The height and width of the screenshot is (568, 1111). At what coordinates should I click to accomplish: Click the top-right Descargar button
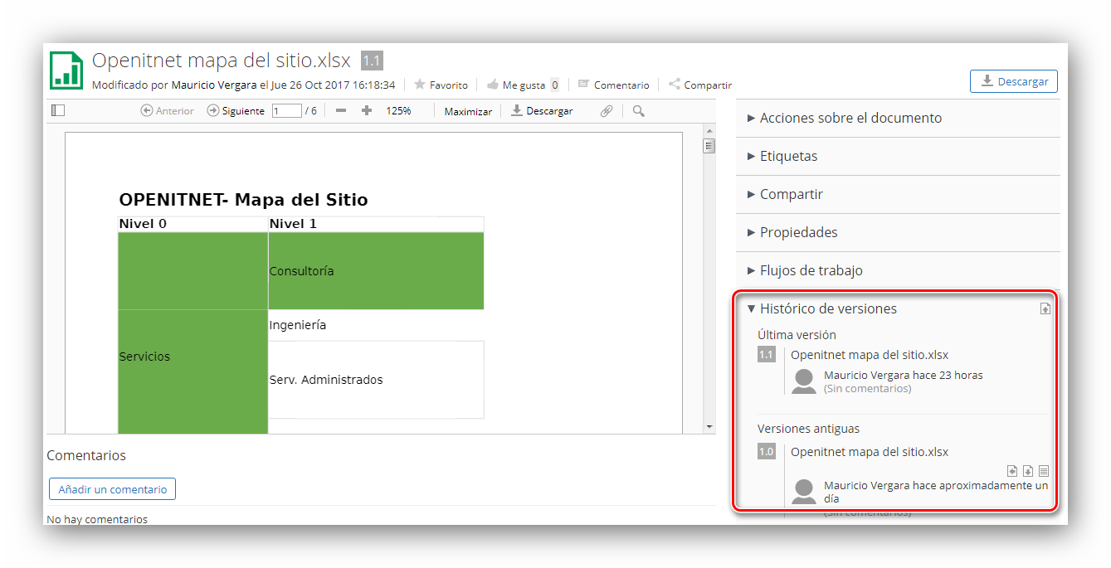1014,81
